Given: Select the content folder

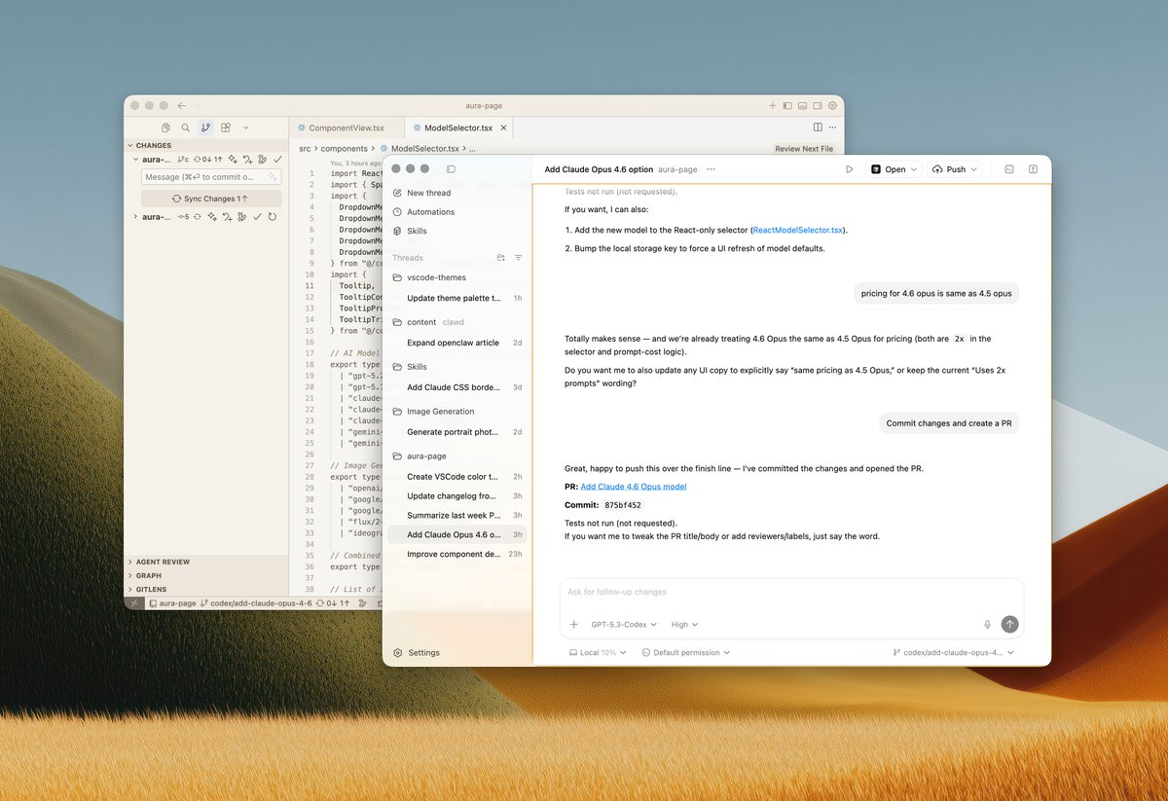Looking at the screenshot, I should point(457,322).
